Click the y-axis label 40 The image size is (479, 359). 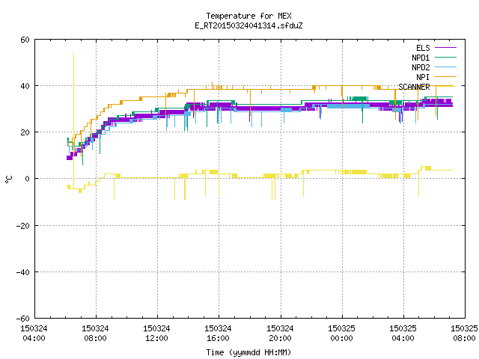[x=25, y=86]
